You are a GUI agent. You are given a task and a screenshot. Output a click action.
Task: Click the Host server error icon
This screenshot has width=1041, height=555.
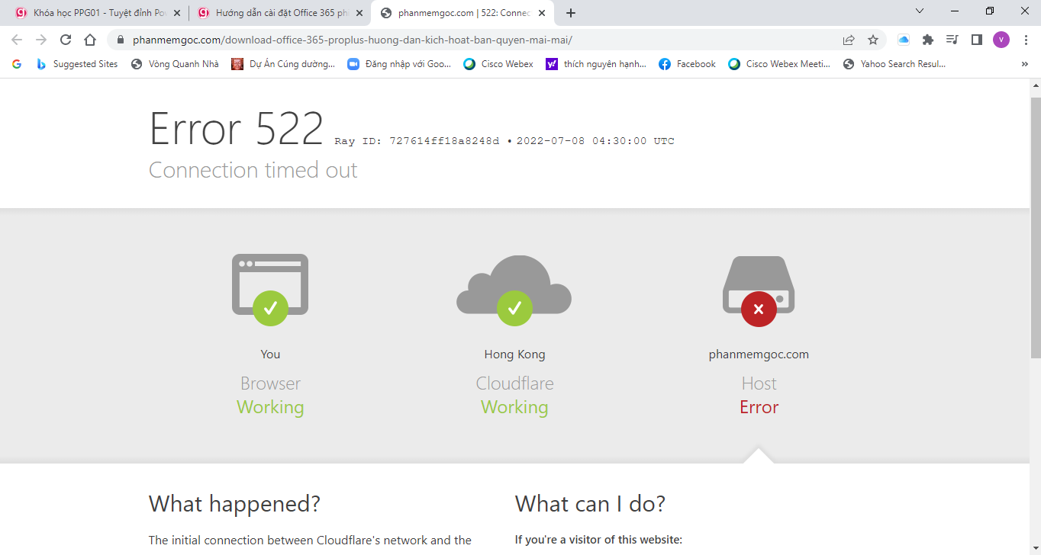(759, 290)
